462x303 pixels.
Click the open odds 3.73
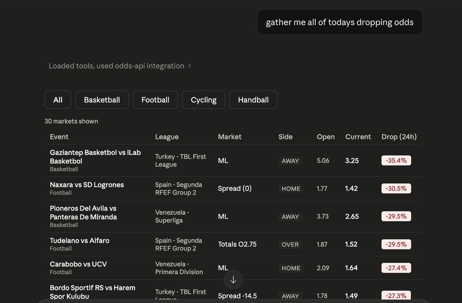point(323,216)
